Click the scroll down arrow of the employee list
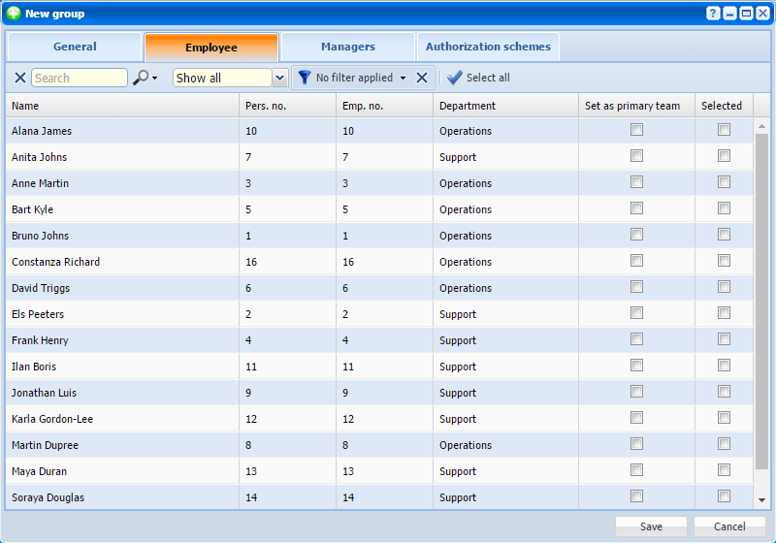This screenshot has height=543, width=776. (761, 499)
